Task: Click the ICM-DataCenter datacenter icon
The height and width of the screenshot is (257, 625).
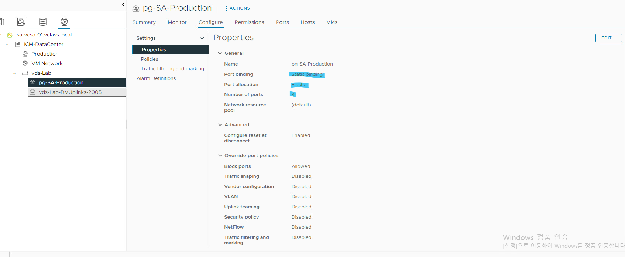Action: 18,44
